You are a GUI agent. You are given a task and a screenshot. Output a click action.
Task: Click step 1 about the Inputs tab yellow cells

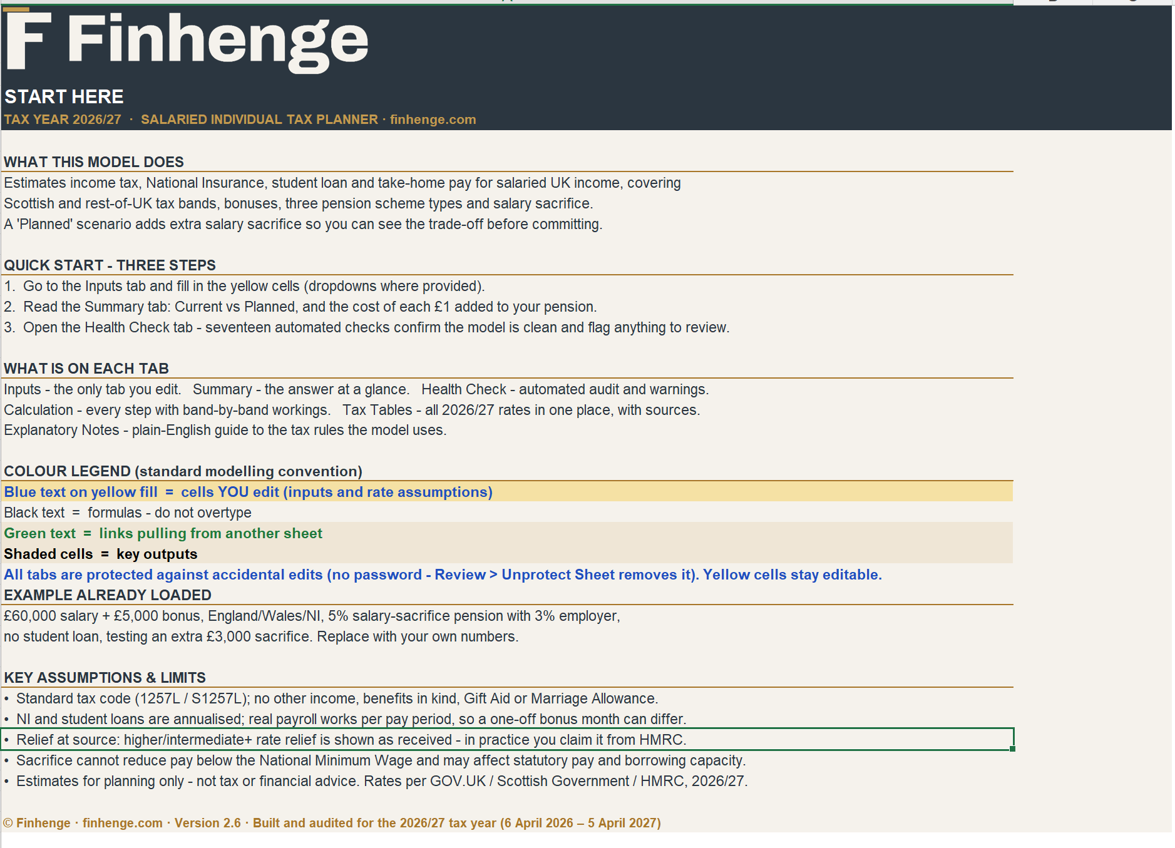coord(244,286)
